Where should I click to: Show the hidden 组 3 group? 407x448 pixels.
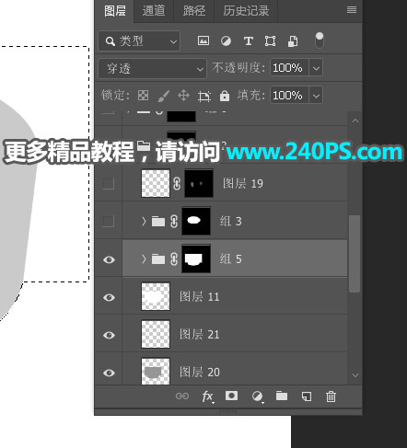(x=109, y=221)
